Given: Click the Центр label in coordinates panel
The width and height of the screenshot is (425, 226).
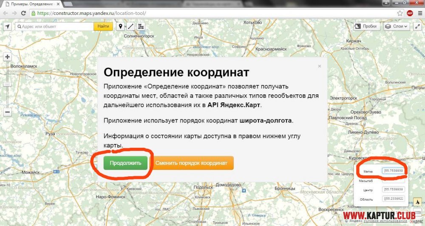Looking at the screenshot, I should click(368, 190).
